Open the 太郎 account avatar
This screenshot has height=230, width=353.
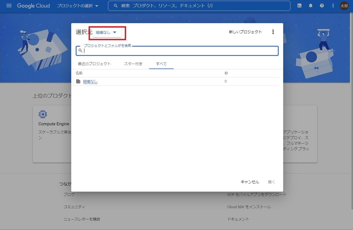pyautogui.click(x=344, y=6)
